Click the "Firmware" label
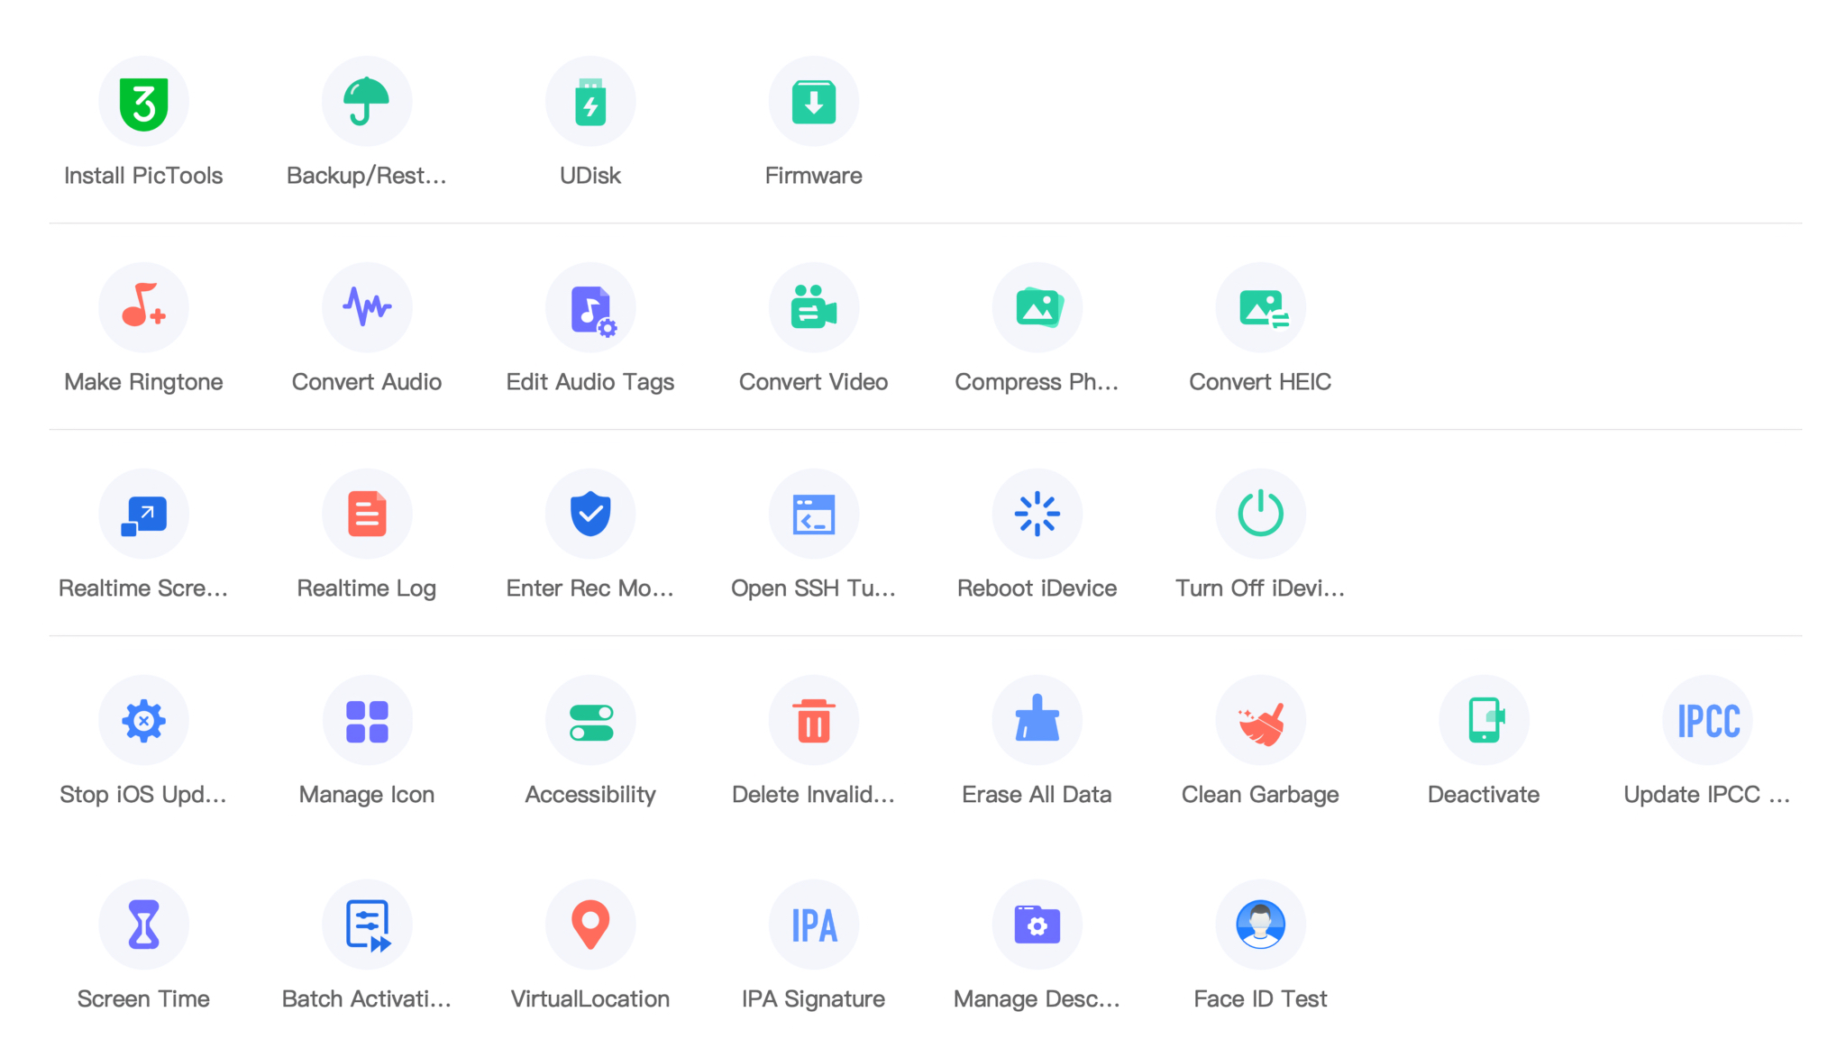1846x1039 pixels. [814, 176]
